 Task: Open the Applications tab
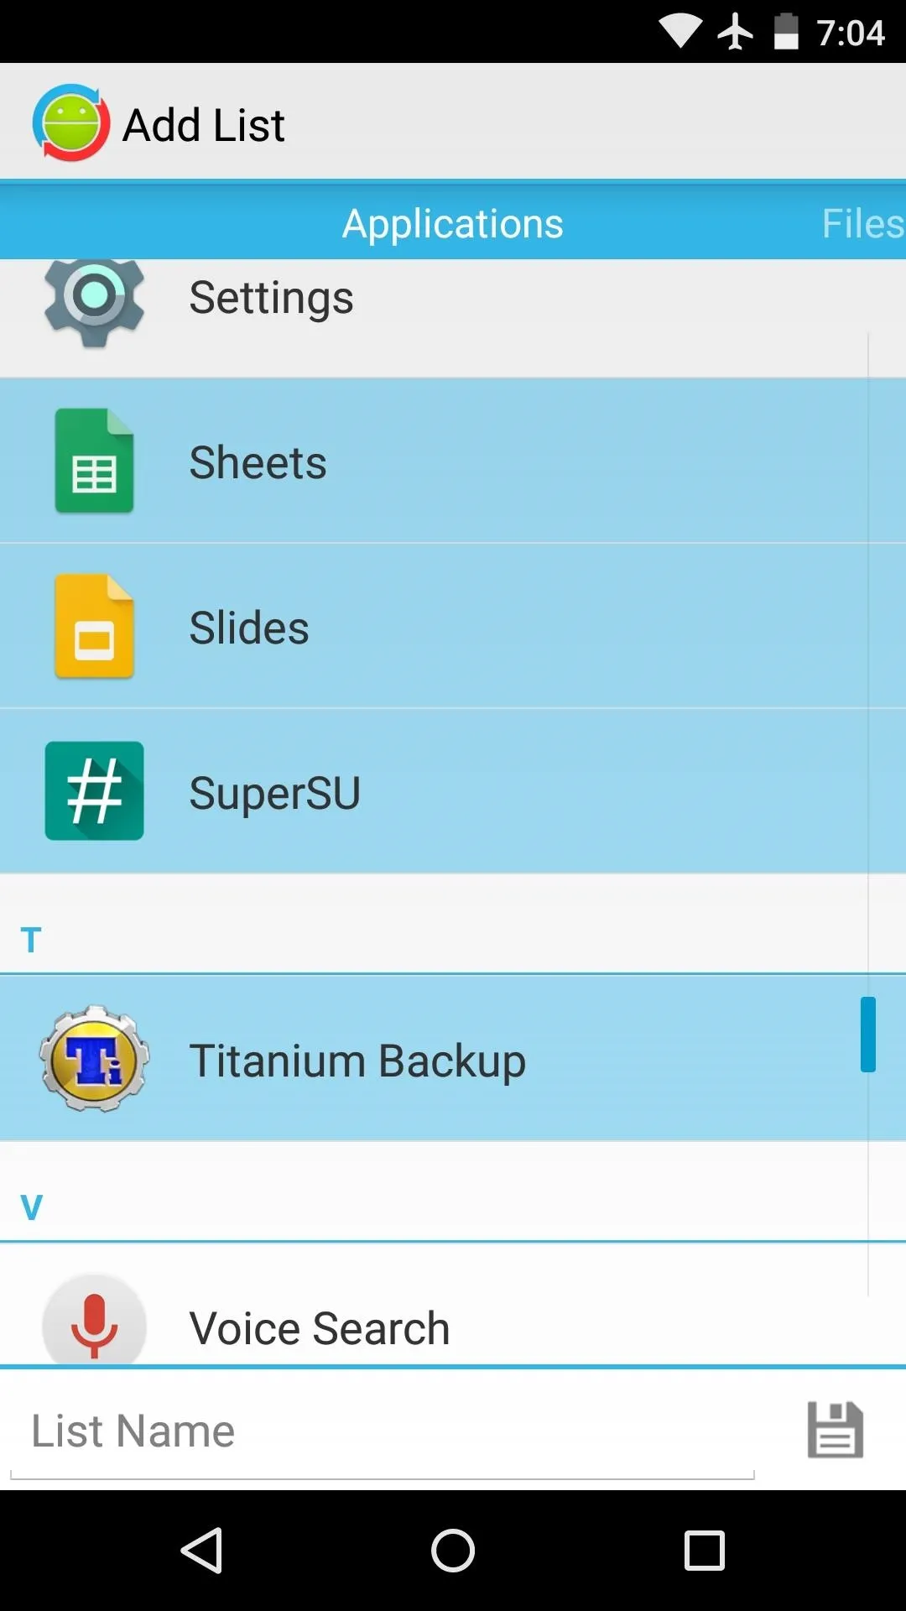click(453, 223)
